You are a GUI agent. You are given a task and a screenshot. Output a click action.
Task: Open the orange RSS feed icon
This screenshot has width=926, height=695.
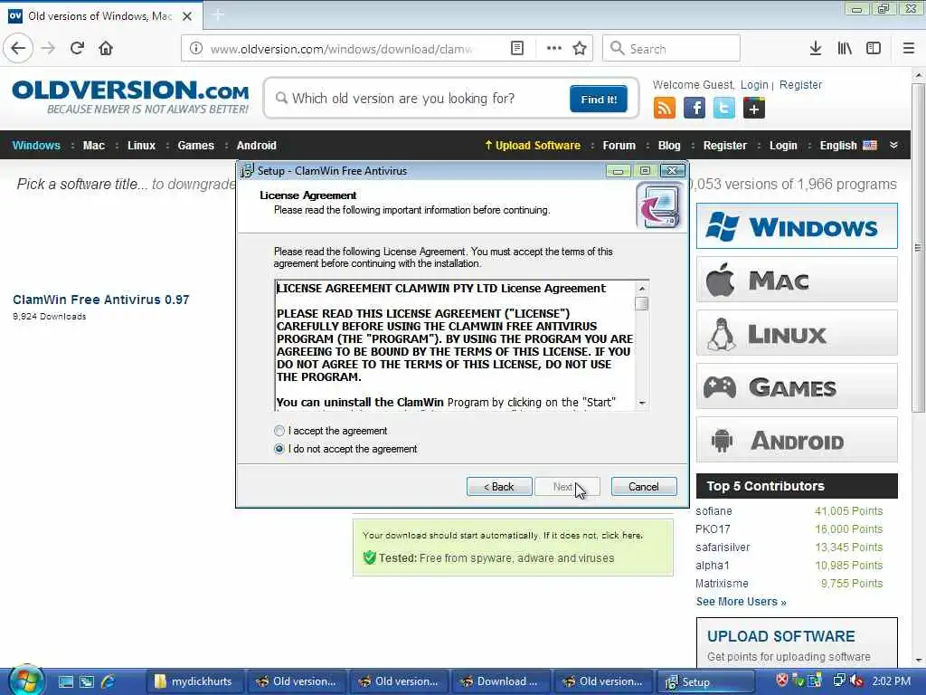665,109
